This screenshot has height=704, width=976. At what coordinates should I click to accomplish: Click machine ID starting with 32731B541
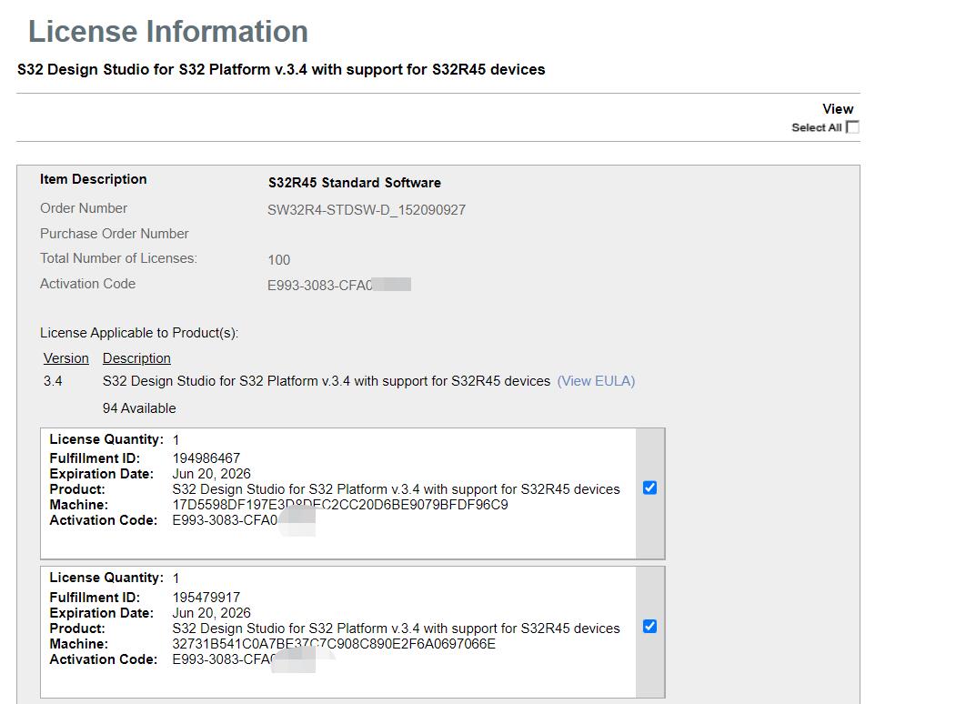334,644
